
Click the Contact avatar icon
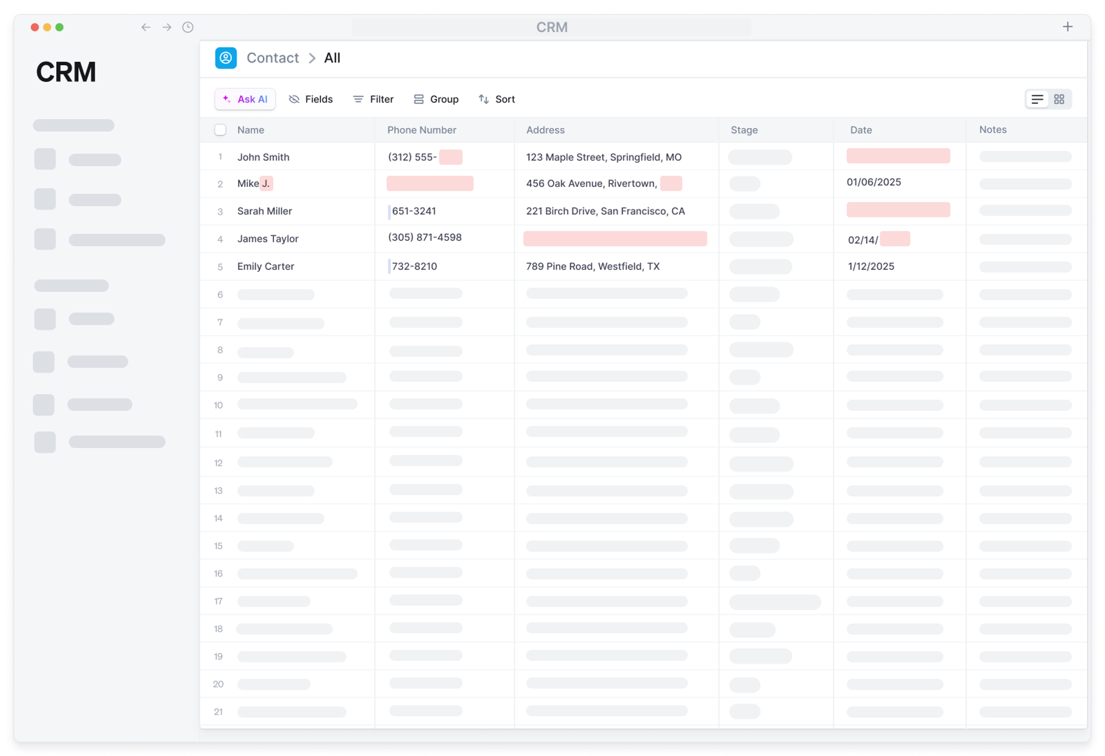(226, 58)
